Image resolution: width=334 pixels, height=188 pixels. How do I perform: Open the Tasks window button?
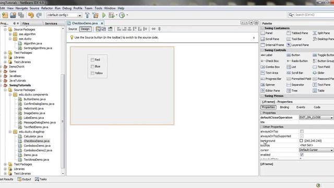click(41, 179)
